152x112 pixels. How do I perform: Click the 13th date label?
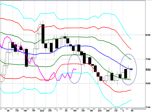point(83,111)
